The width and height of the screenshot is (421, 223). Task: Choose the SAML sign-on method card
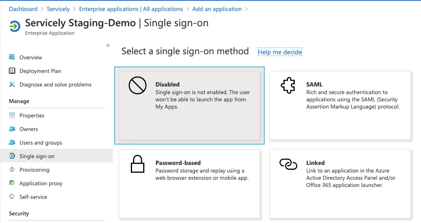pyautogui.click(x=340, y=105)
